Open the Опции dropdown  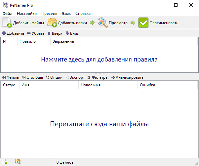coord(54,77)
